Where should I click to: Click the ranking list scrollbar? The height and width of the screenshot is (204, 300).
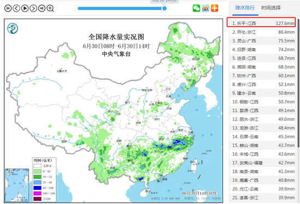(x=298, y=83)
